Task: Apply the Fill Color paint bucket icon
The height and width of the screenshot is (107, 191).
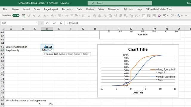Action: [x=52, y=16]
